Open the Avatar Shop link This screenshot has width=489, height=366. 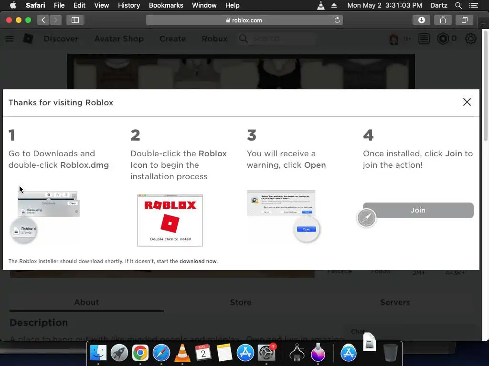tap(119, 39)
